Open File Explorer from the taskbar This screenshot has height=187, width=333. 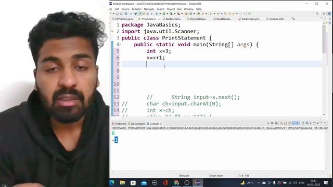tap(123, 182)
